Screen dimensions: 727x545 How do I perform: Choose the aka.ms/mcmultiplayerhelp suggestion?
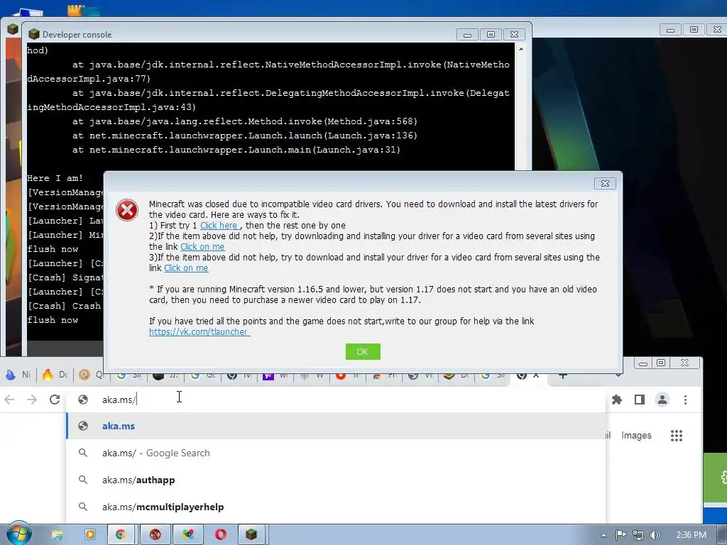tap(336, 507)
